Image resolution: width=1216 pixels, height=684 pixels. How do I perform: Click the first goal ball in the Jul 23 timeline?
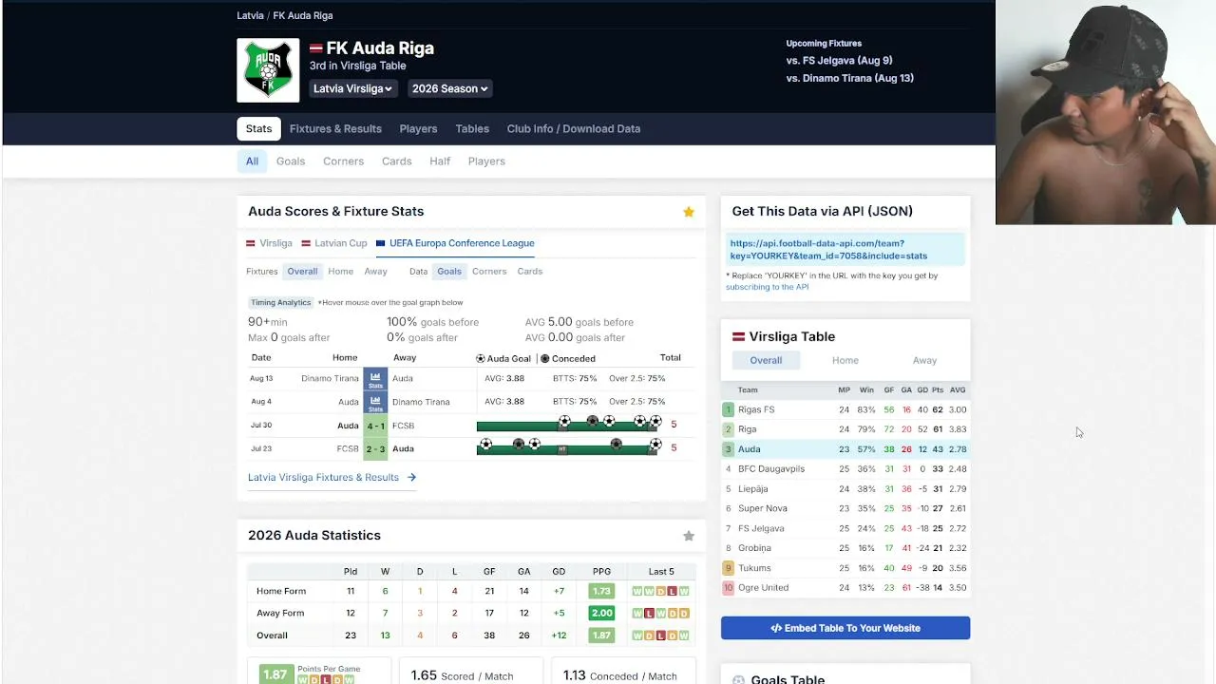pos(486,444)
